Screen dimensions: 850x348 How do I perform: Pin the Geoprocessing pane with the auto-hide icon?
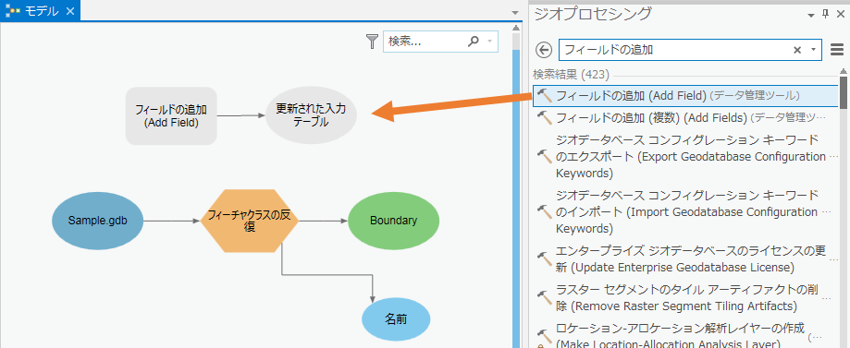[826, 14]
